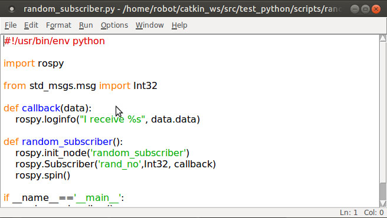Click 'rospy.init_node' call
The height and width of the screenshot is (218, 387).
coord(51,153)
